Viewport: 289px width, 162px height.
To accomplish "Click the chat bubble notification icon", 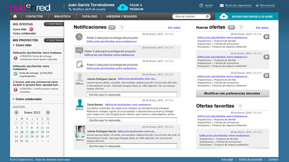I will (x=79, y=50).
